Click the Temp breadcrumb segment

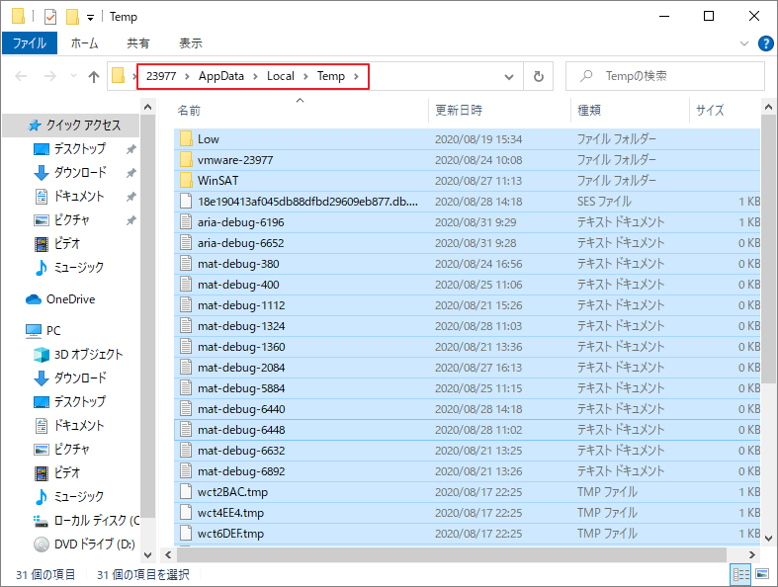tap(331, 76)
